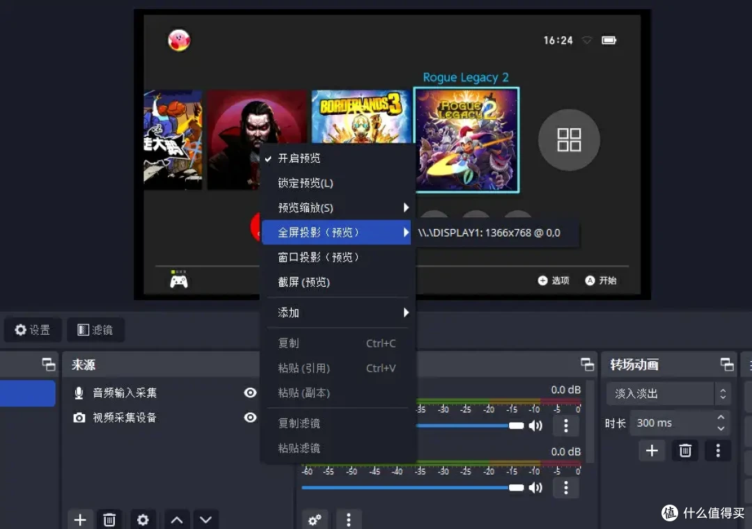Select the 视频采集设备 source row
752x529 pixels.
tap(161, 418)
